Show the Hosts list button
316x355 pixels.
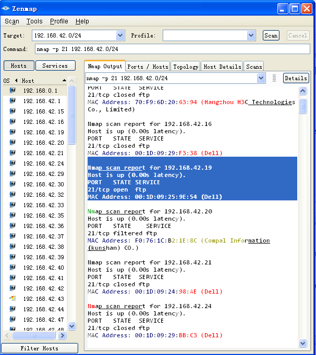pyautogui.click(x=19, y=66)
